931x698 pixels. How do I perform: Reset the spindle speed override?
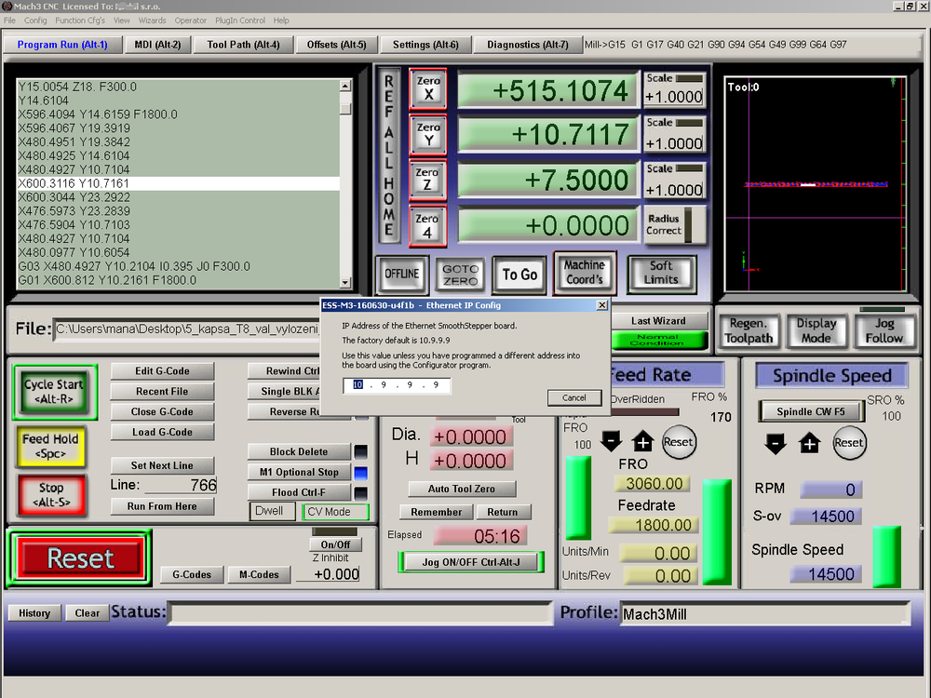(848, 443)
